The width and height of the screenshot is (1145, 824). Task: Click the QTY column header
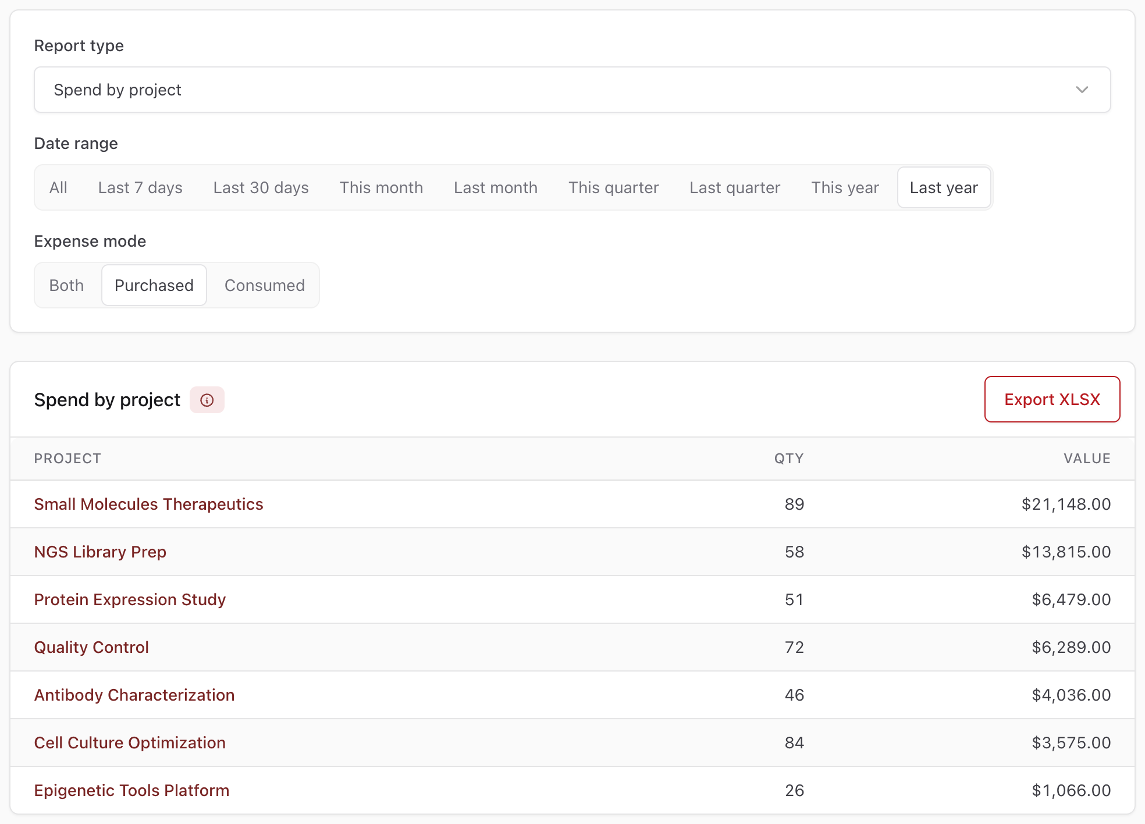[x=788, y=459]
